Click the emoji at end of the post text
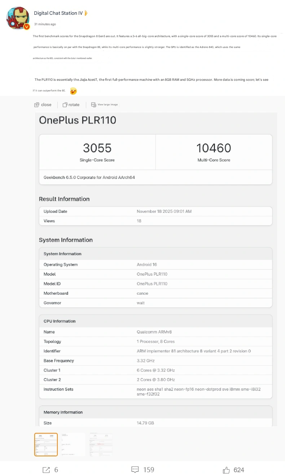 [73, 91]
